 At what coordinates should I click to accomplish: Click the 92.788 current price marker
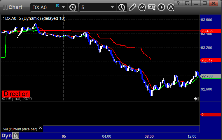210,76
